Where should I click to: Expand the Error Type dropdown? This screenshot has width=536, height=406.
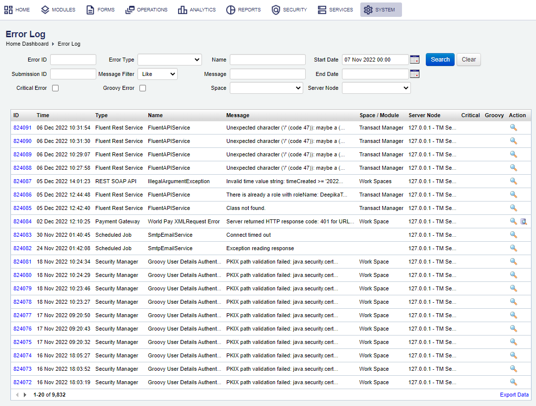tap(169, 60)
